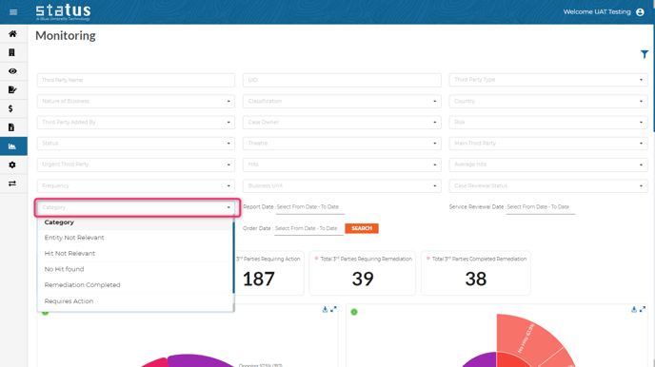Open Business Unit dropdown
The height and width of the screenshot is (367, 655).
[x=342, y=185]
